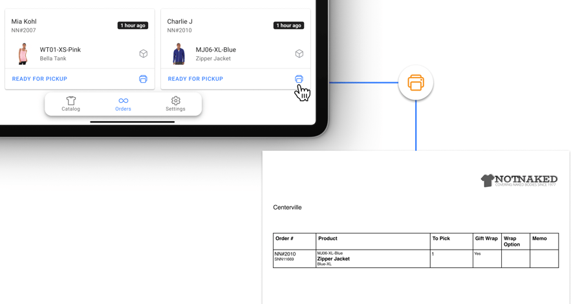582x304 pixels.
Task: Select the Zipper Jacket product thumbnail
Action: coord(179,54)
